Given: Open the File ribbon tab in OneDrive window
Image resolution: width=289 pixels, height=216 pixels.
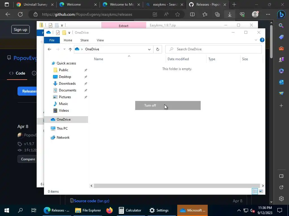Looking at the screenshot, I should click(52, 40).
